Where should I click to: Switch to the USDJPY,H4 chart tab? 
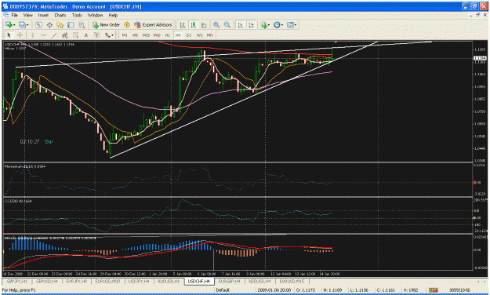pos(139,281)
